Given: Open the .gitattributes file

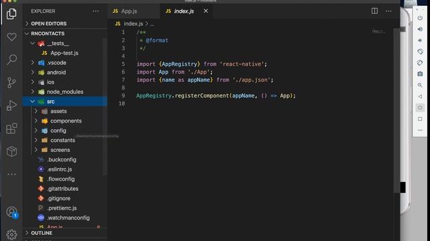Looking at the screenshot, I should tap(64, 189).
